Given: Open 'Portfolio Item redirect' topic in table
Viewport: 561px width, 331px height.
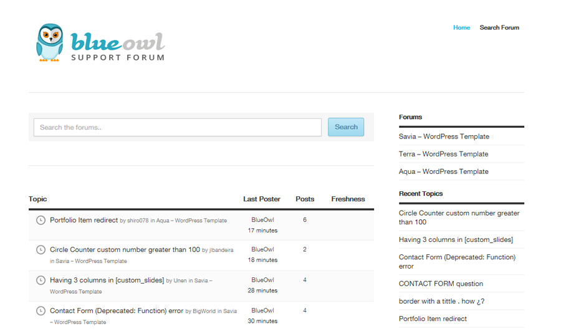Looking at the screenshot, I should [84, 220].
